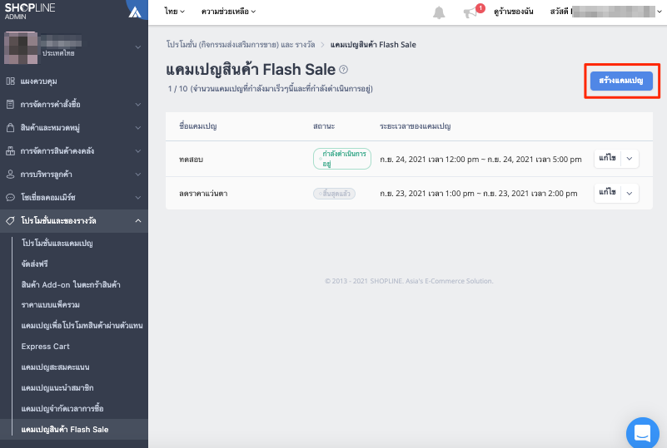
Task: Open the megaphone announcements icon
Action: click(x=470, y=12)
